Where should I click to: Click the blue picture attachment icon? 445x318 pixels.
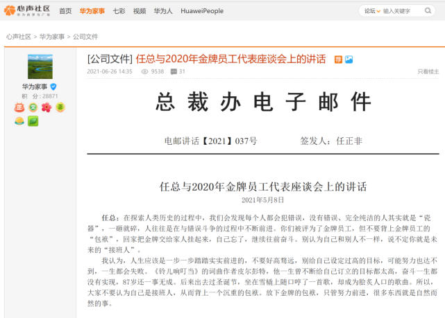349,60
